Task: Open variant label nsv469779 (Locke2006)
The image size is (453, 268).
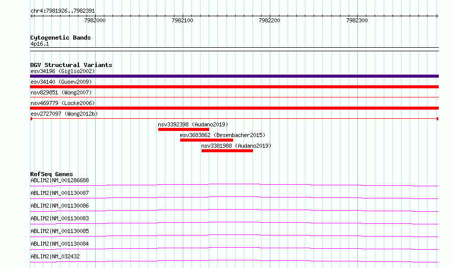Action: coord(63,103)
